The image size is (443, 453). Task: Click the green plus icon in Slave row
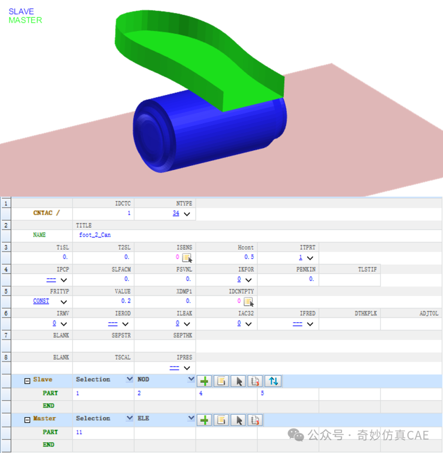[x=204, y=381]
